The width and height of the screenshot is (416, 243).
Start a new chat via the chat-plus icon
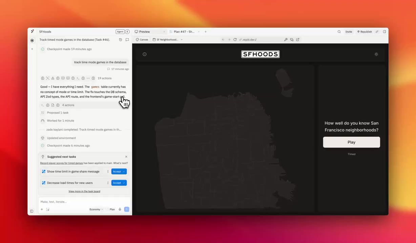click(127, 40)
